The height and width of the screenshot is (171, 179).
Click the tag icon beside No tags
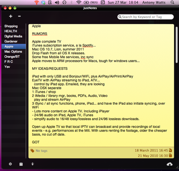click(32, 151)
